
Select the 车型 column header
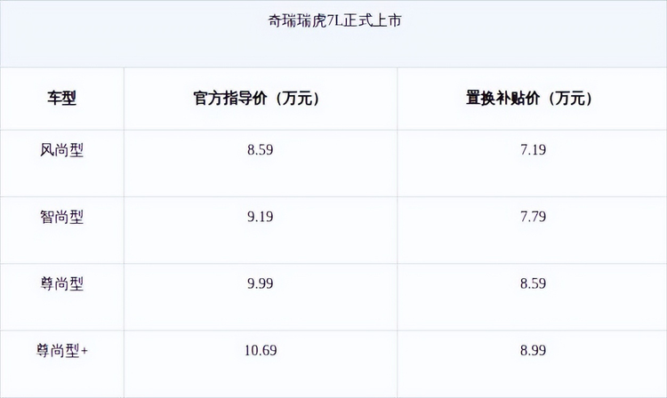tap(62, 99)
